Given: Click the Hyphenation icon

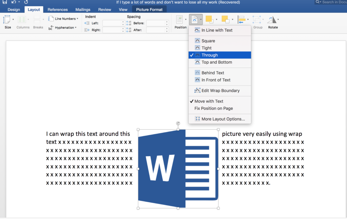Looking at the screenshot, I should coord(51,27).
